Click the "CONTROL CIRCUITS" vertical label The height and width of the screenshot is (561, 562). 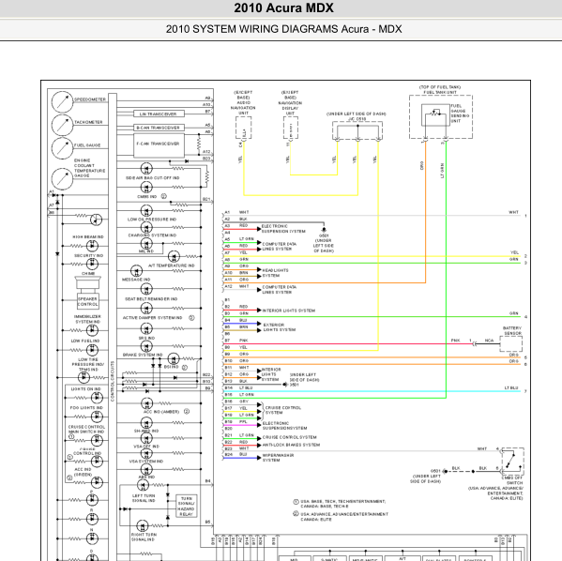coord(113,381)
